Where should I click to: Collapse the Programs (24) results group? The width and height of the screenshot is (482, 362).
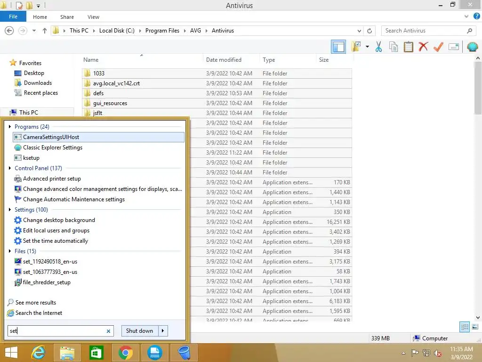(10, 126)
